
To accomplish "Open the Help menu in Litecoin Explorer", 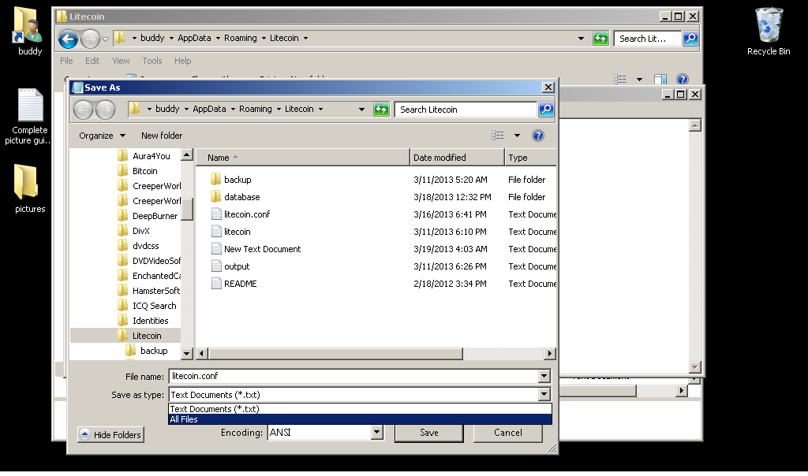I will click(x=182, y=61).
